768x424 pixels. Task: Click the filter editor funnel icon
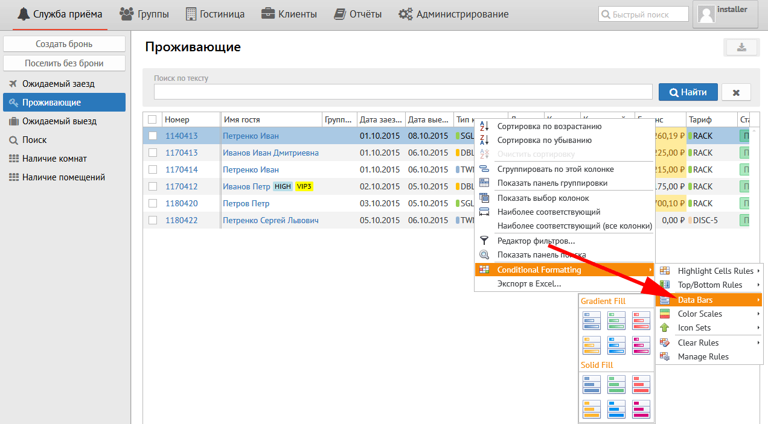pos(484,241)
